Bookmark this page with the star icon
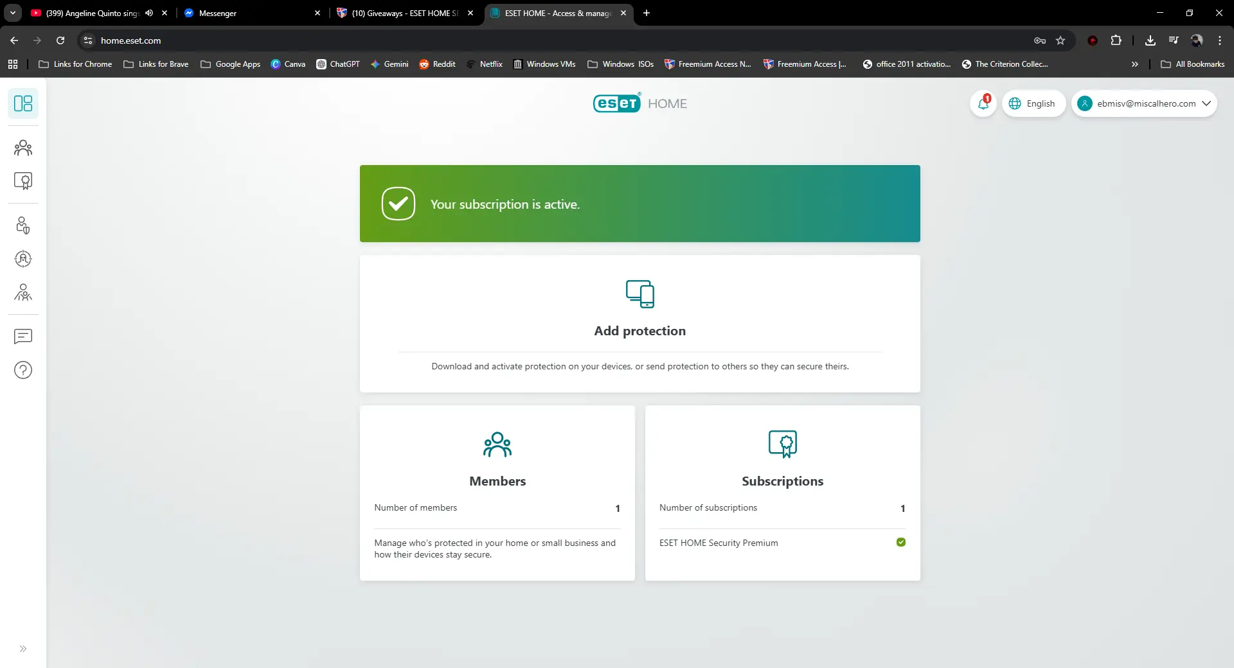Screen dimensions: 1234x668 pyautogui.click(x=1060, y=40)
